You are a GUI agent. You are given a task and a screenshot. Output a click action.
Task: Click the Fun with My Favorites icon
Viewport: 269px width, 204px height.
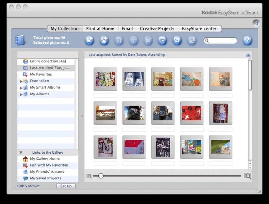[25, 165]
